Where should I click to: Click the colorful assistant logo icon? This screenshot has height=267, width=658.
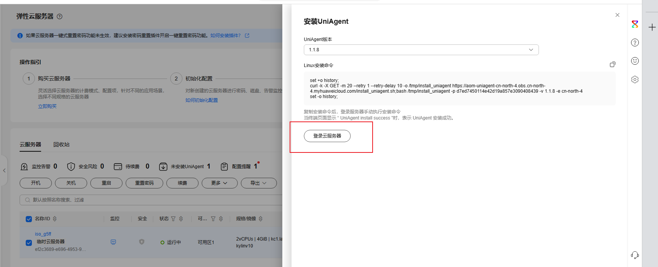[x=635, y=24]
